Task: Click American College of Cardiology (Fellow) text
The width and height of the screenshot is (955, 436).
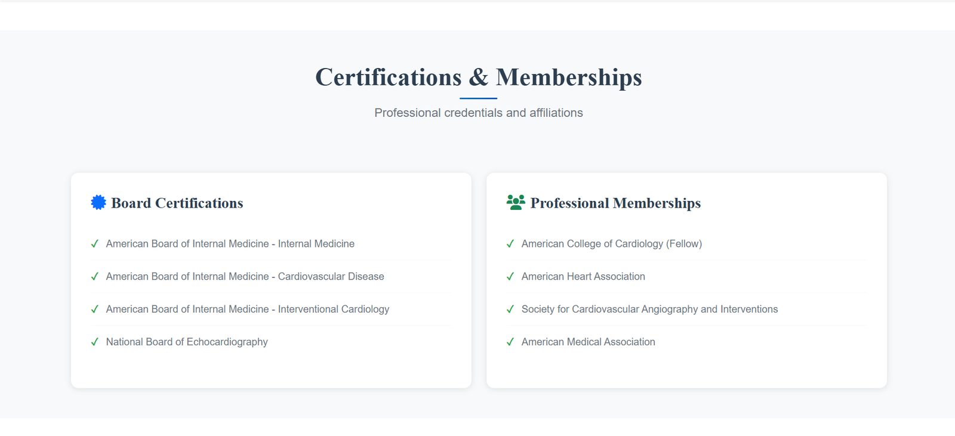Action: pyautogui.click(x=611, y=244)
